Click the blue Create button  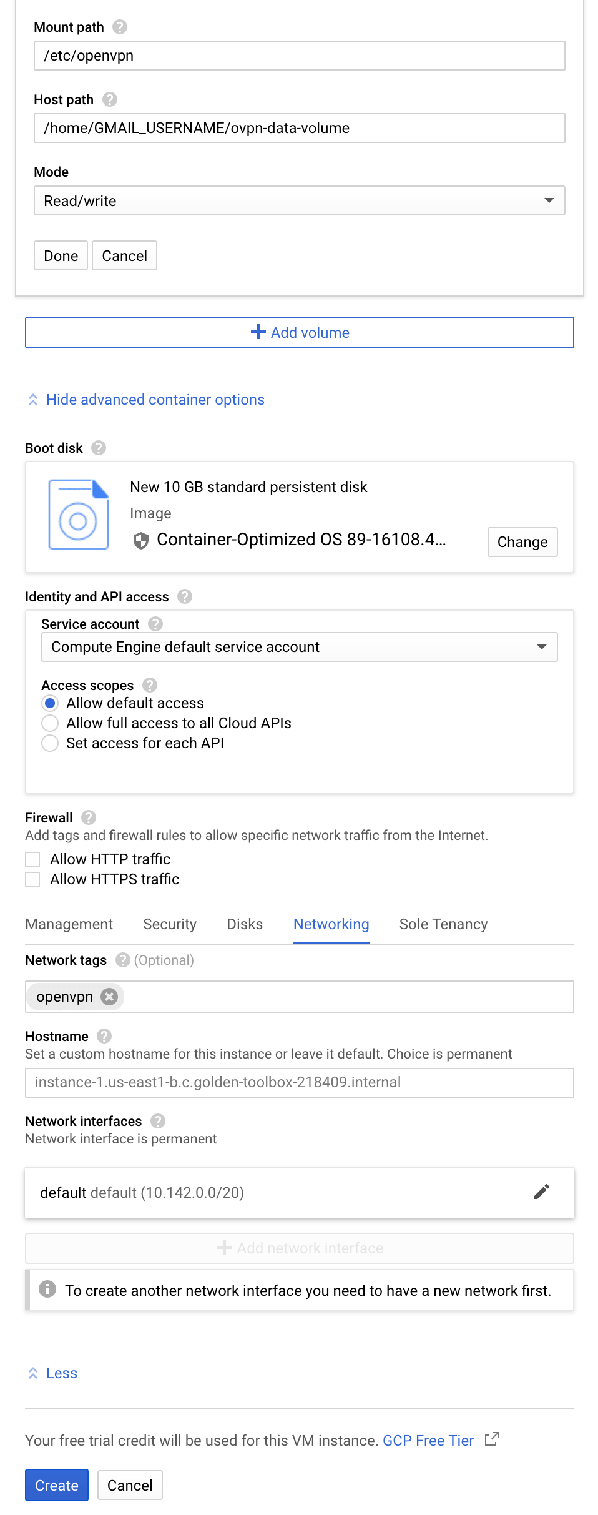tap(57, 1485)
